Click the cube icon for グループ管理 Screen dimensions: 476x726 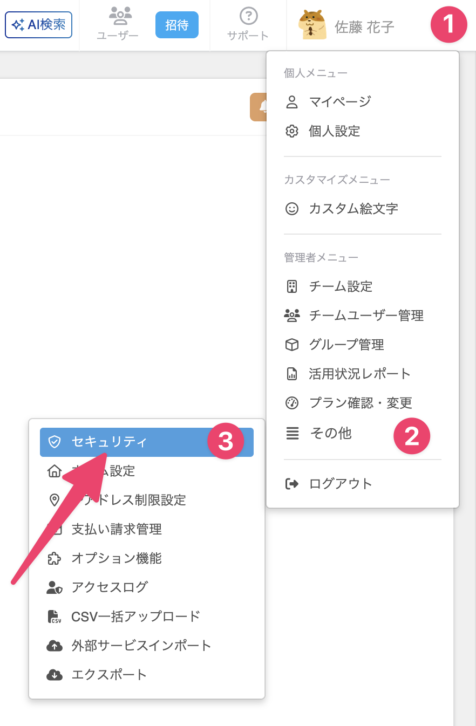[x=292, y=345]
